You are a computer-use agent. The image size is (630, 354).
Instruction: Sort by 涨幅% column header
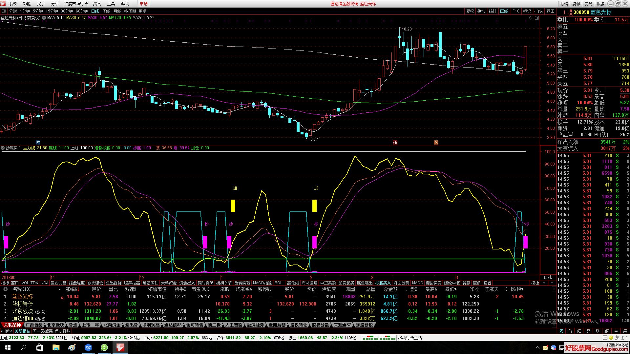pos(73,289)
